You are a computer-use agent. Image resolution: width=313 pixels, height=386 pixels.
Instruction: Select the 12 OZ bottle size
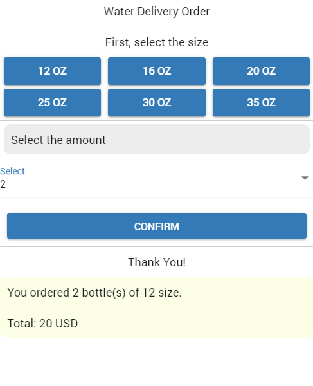(52, 71)
